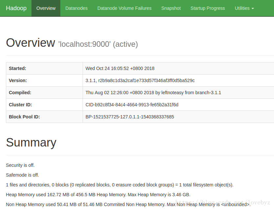This screenshot has height=209, width=274.
Task: Click the Hadoop brand link
Action: click(x=16, y=8)
